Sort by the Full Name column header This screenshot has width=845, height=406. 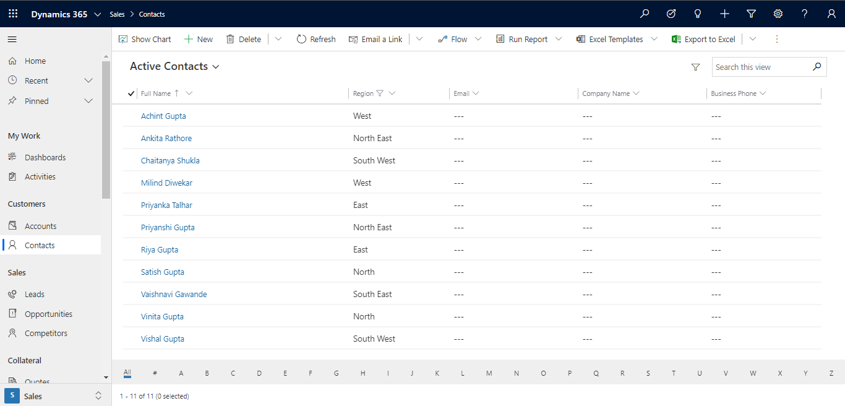(x=156, y=93)
